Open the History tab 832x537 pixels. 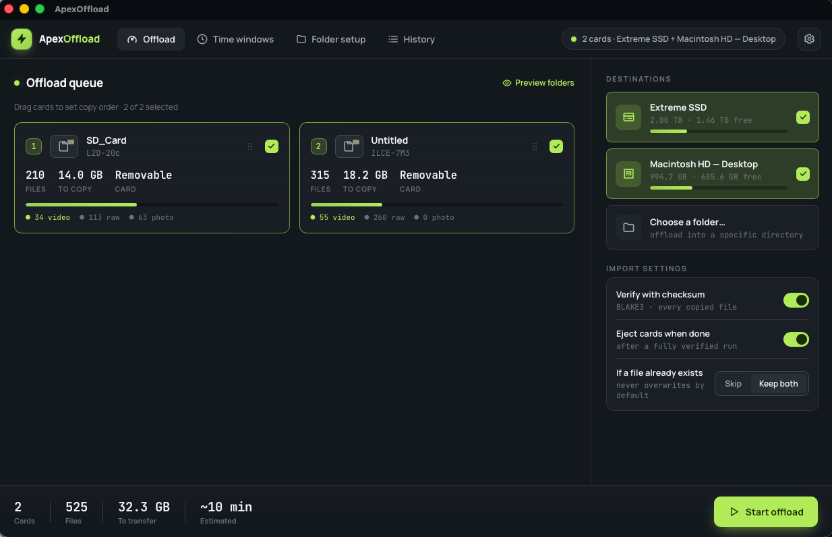pos(411,39)
